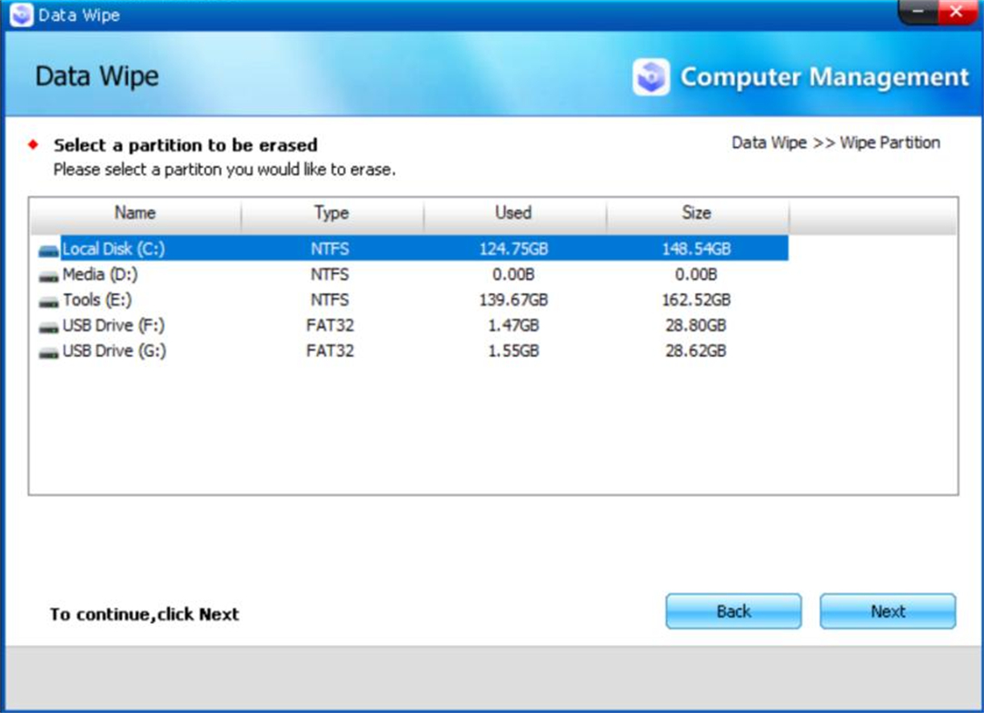Click the Media (D:) drive icon
The width and height of the screenshot is (984, 713).
49,275
